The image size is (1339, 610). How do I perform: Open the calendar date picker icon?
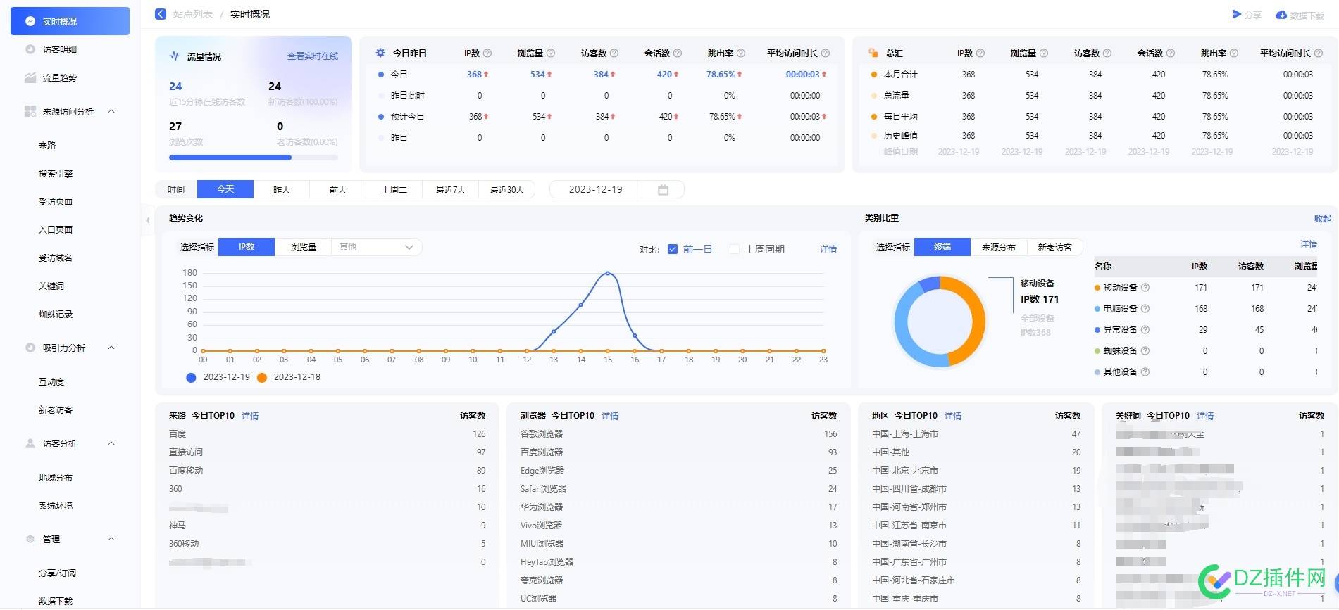click(663, 190)
